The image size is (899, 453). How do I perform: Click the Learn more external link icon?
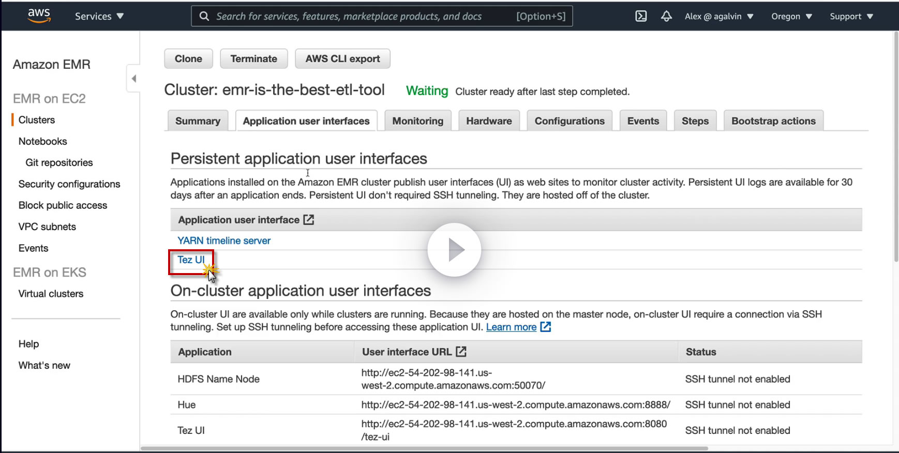(546, 327)
